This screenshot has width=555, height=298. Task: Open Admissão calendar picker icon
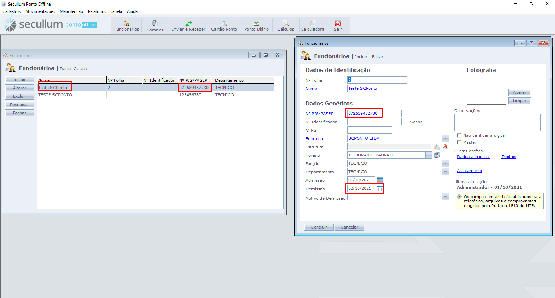point(380,180)
